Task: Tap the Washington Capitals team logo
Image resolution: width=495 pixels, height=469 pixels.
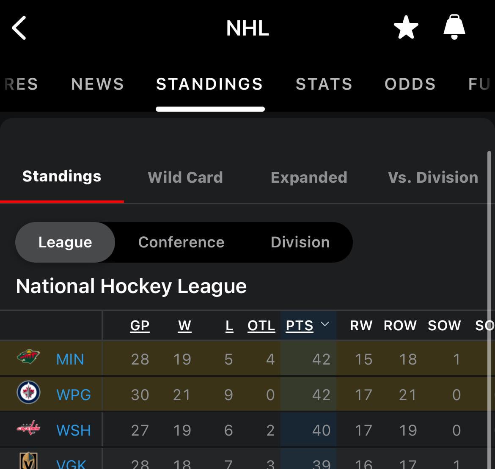Action: coord(28,429)
